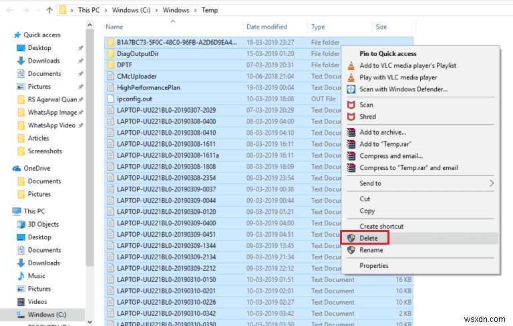
Task: Select the CMcUploader file
Action: pos(137,76)
